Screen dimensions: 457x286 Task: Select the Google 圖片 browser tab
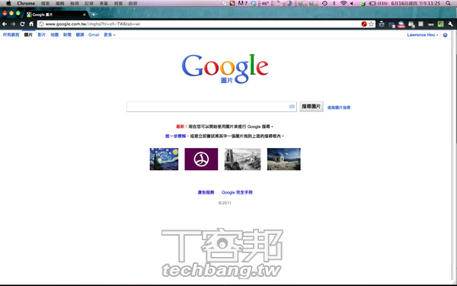click(56, 14)
